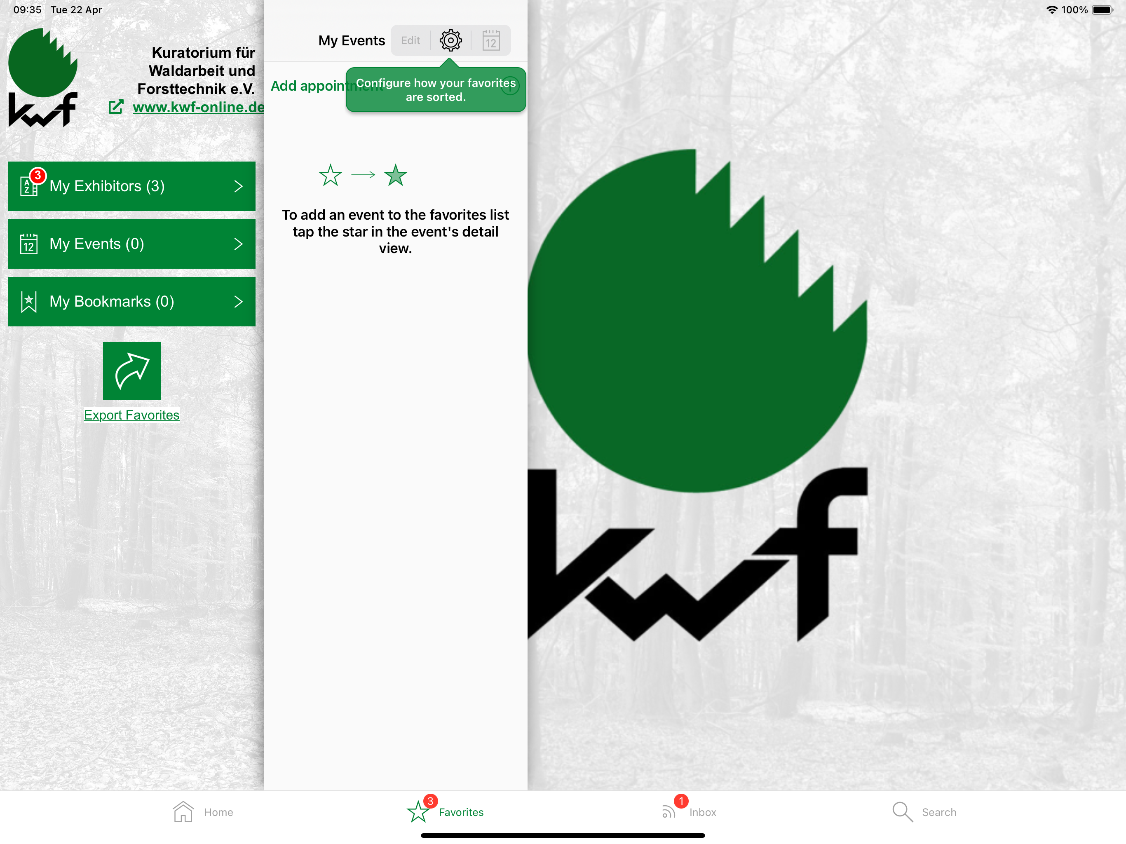Image resolution: width=1126 pixels, height=844 pixels.
Task: Tap the 'To add an event to the favorites list' hint
Action: pyautogui.click(x=396, y=232)
